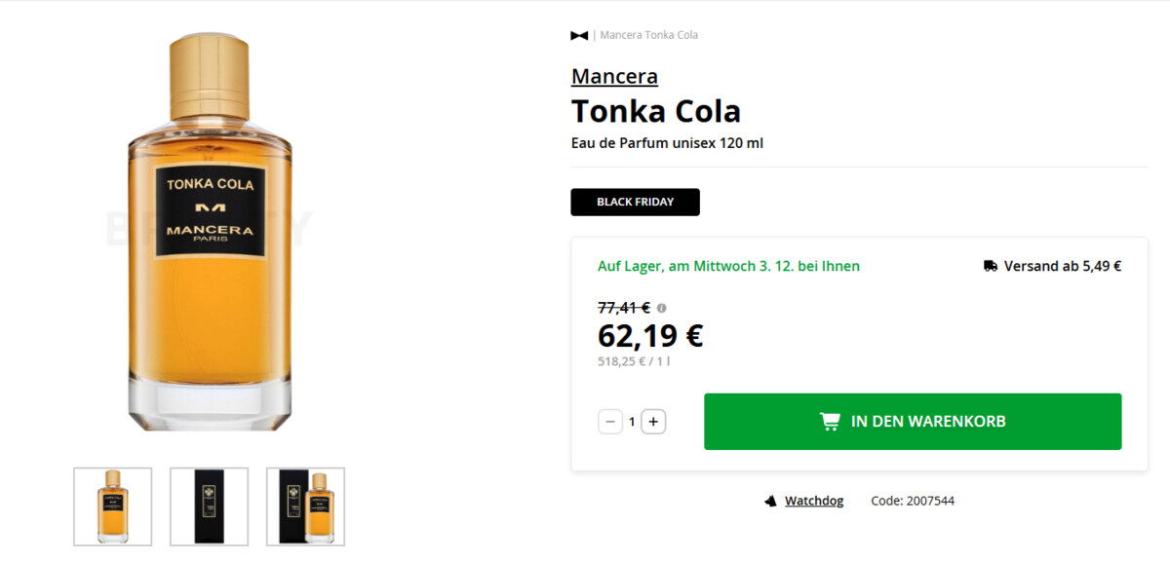Screen dimensions: 1170x561
Task: Click the quantity number field
Action: (632, 422)
